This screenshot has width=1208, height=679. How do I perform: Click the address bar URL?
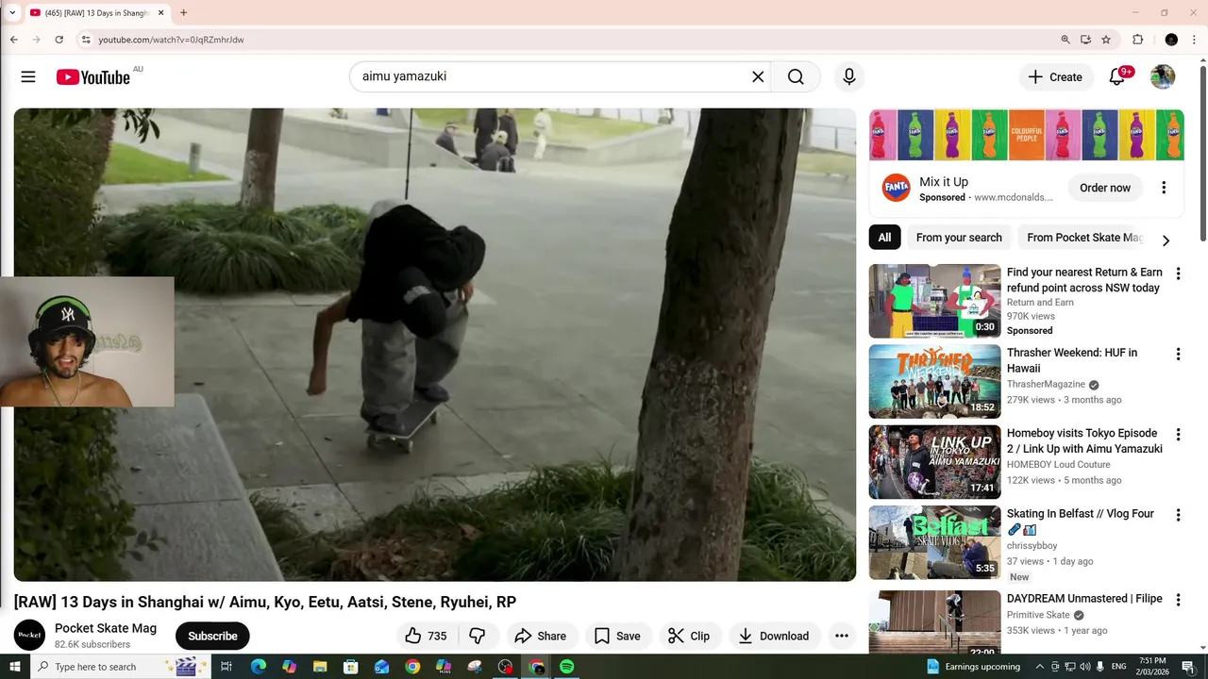[171, 40]
